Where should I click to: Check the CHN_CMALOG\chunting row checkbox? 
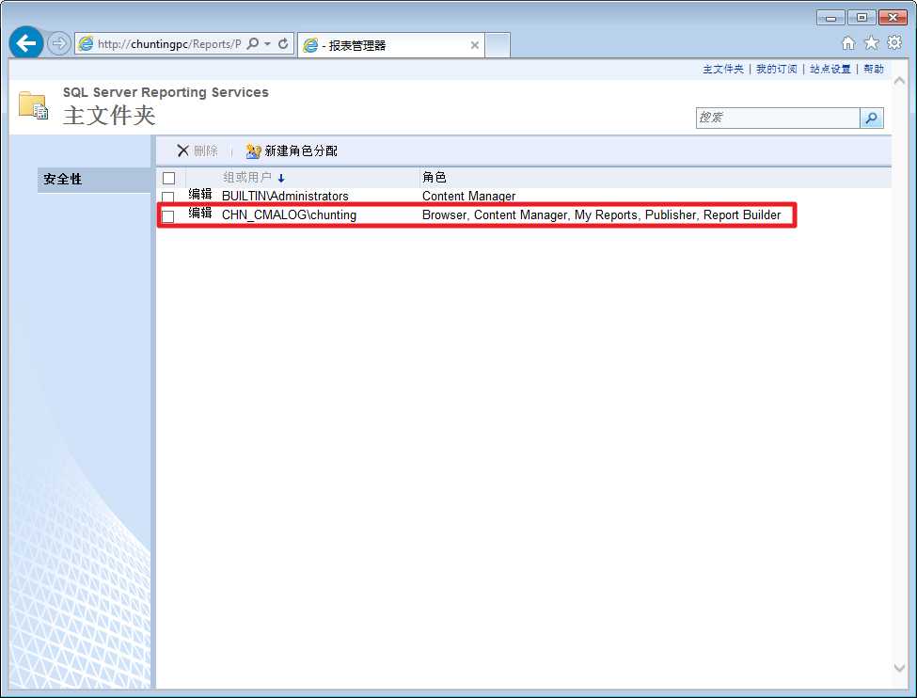coord(168,216)
